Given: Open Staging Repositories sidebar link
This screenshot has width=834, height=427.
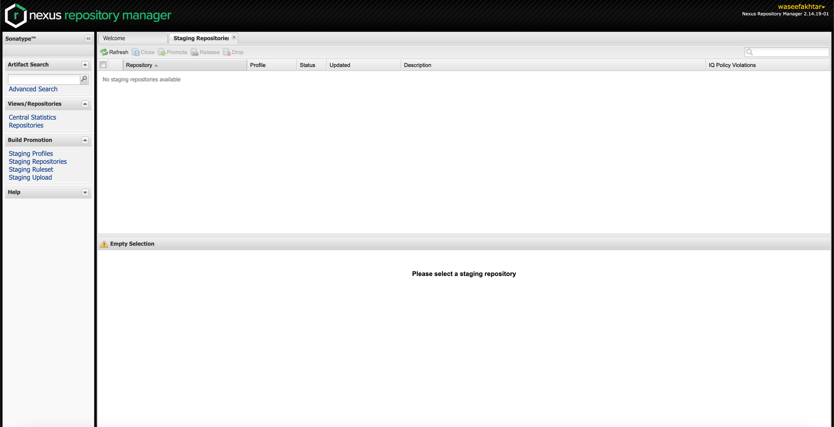Looking at the screenshot, I should click(38, 162).
